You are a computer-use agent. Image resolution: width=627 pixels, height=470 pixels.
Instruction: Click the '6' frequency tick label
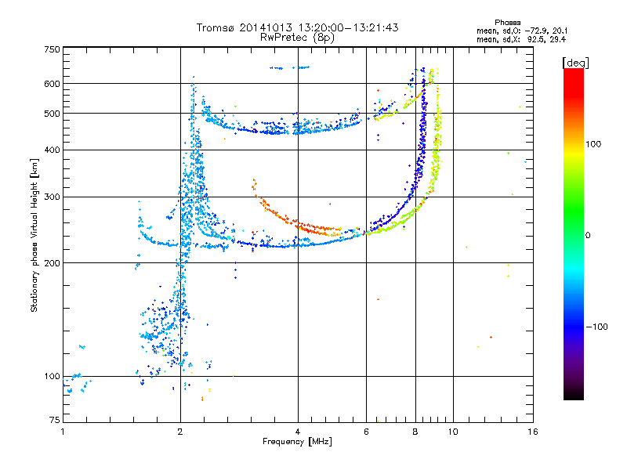366,432
